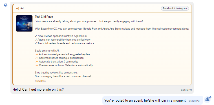Click 'Automatic translation & summaries' line

click(x=56, y=62)
